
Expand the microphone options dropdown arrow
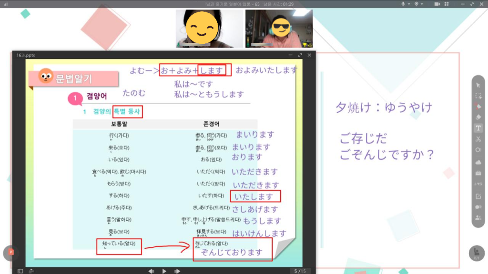pos(408,4)
